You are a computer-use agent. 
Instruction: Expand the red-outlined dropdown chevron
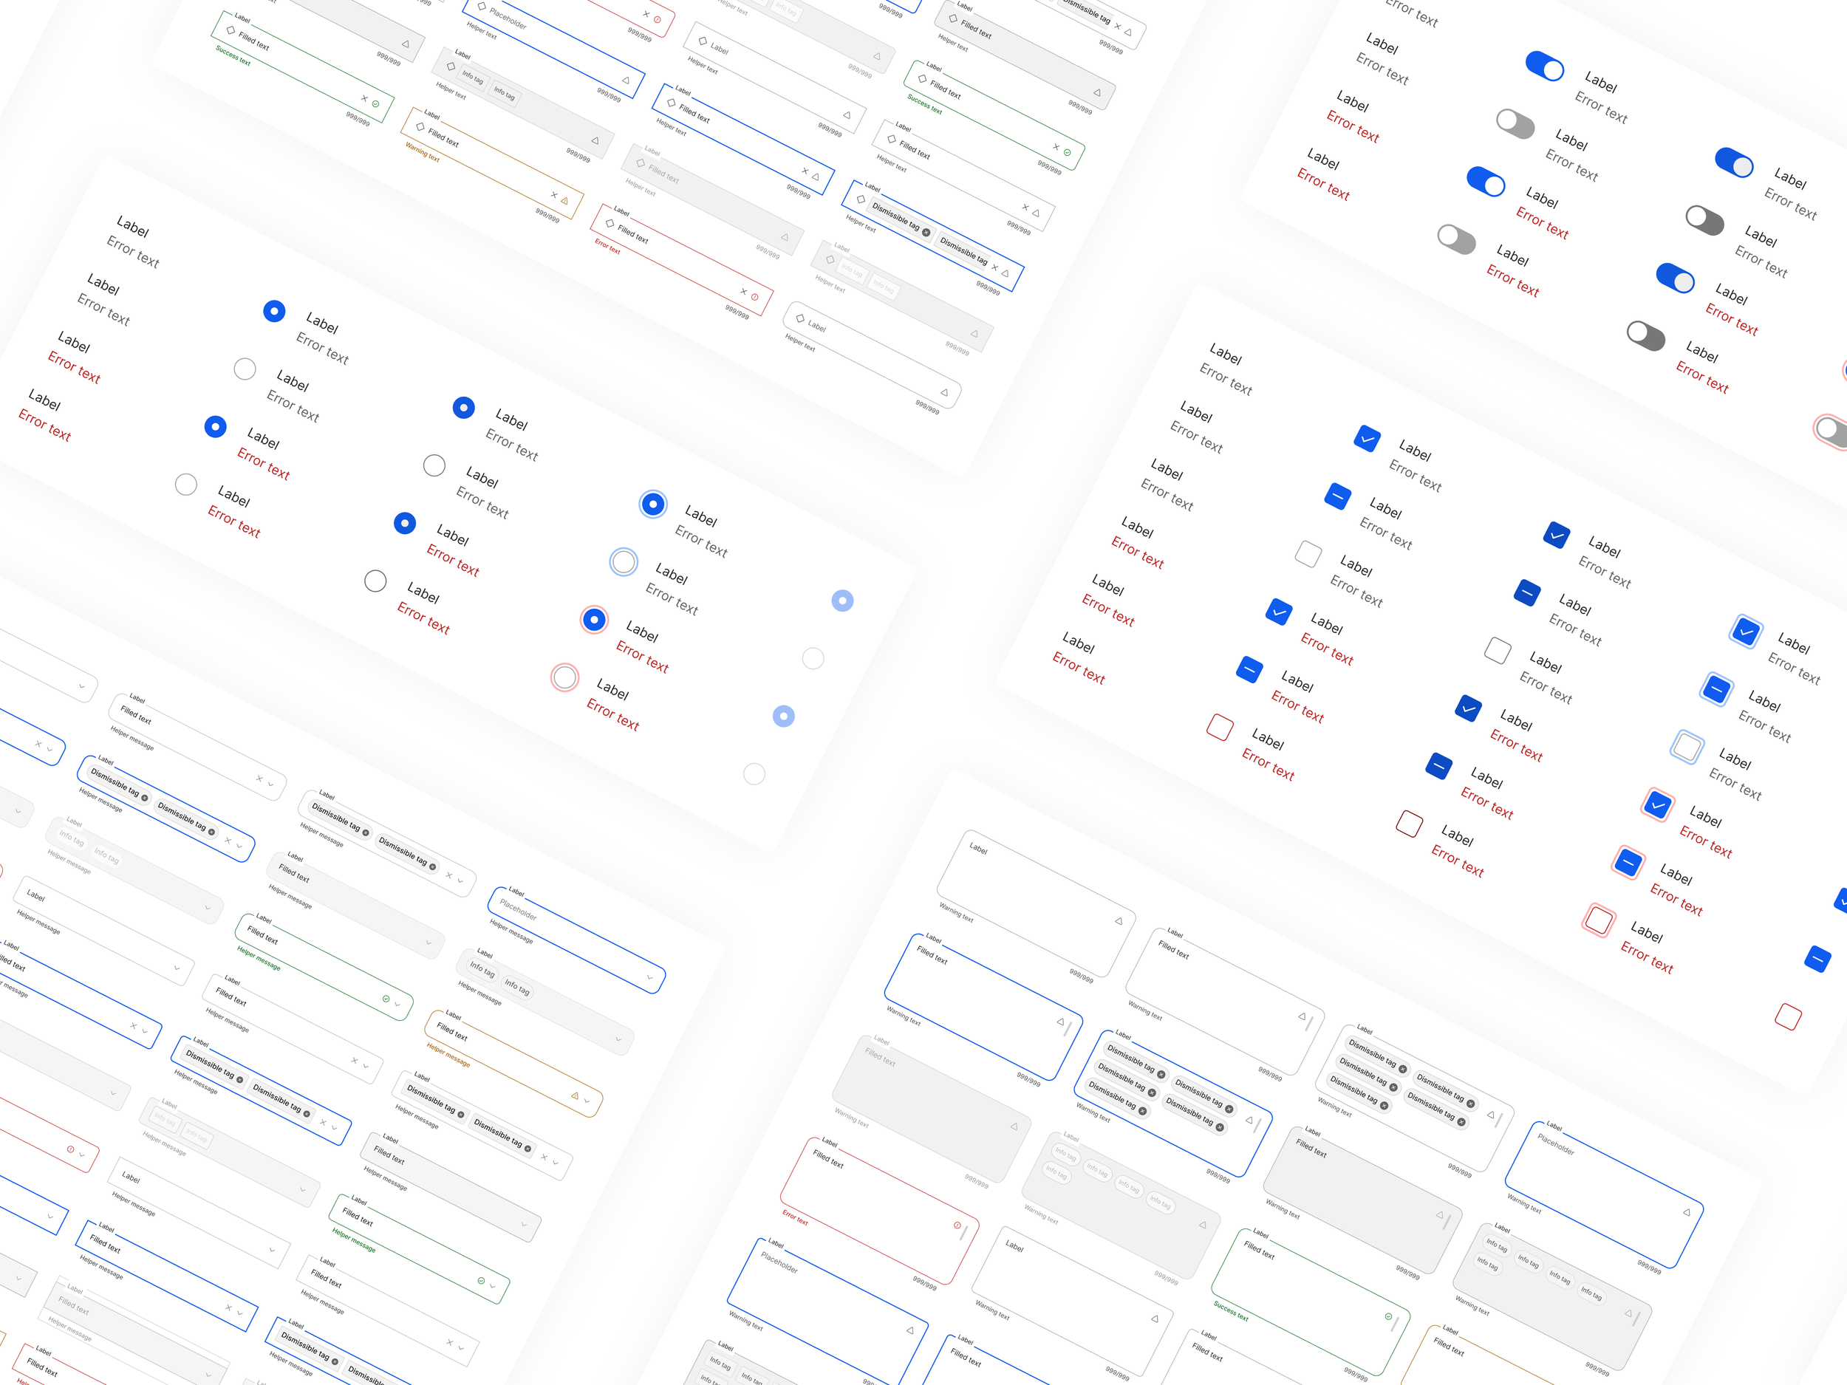tap(82, 1155)
